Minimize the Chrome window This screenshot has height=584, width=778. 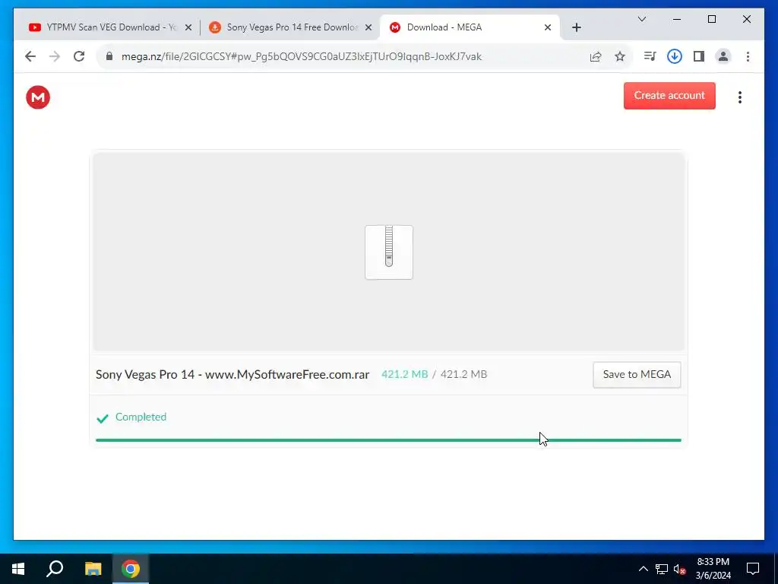click(x=677, y=19)
